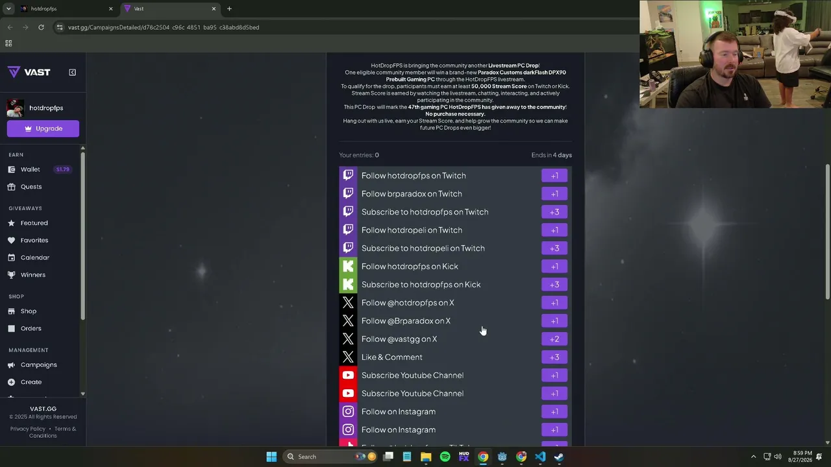Click the Windows taskbar Search box
Image resolution: width=831 pixels, height=467 pixels.
331,457
